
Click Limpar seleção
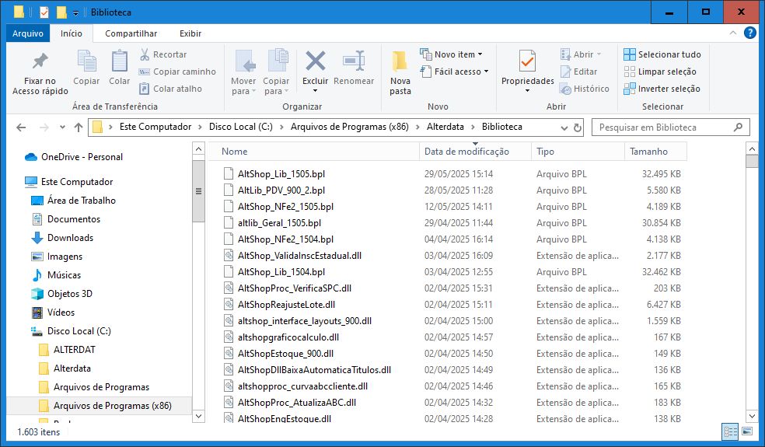point(659,72)
